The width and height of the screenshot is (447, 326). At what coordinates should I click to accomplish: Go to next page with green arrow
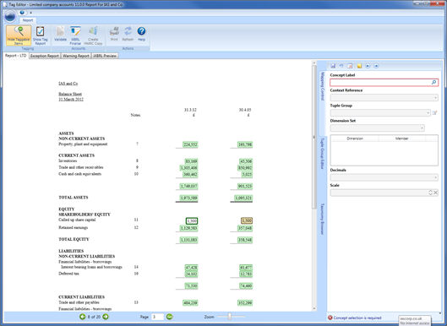click(x=105, y=317)
